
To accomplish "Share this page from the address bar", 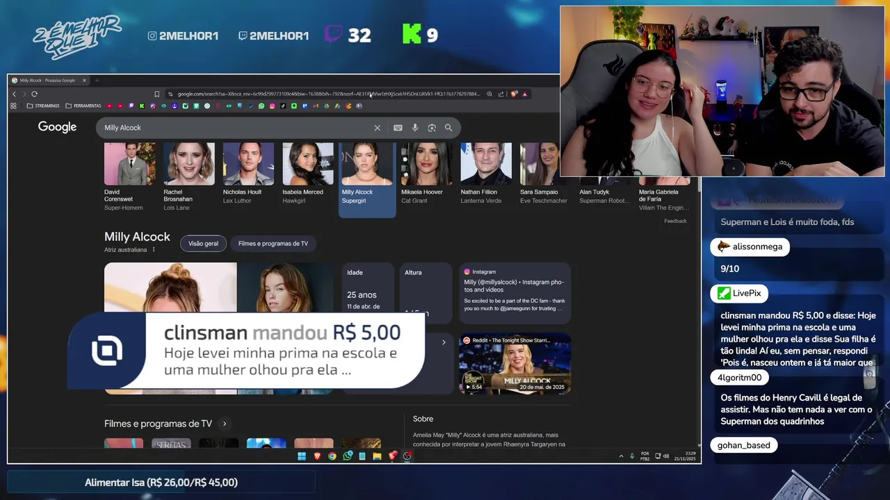I will [501, 94].
